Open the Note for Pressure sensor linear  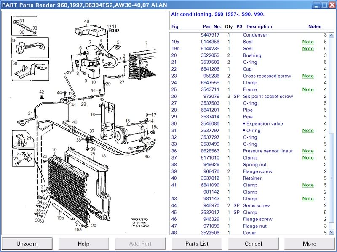[308, 151]
